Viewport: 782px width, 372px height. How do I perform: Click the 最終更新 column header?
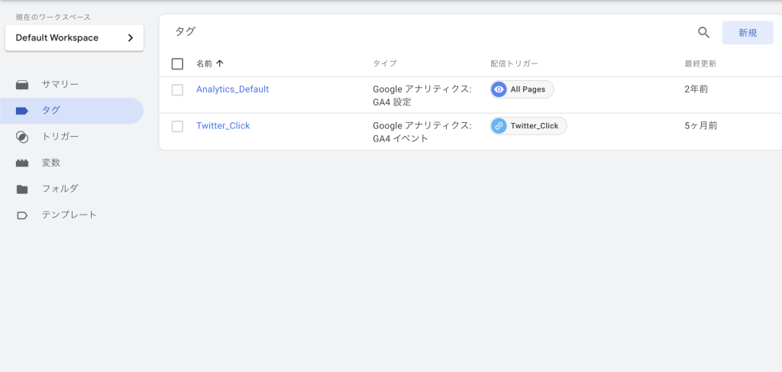click(x=701, y=64)
